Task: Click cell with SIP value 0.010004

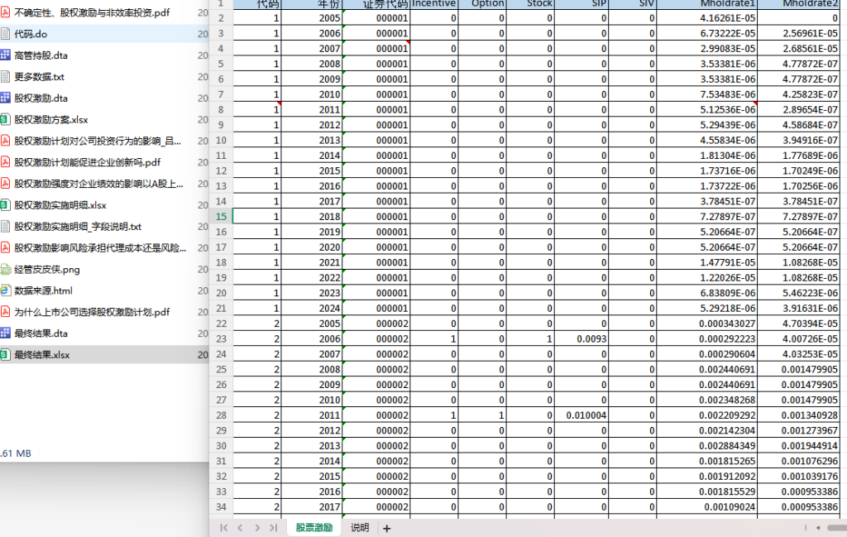Action: click(x=581, y=415)
